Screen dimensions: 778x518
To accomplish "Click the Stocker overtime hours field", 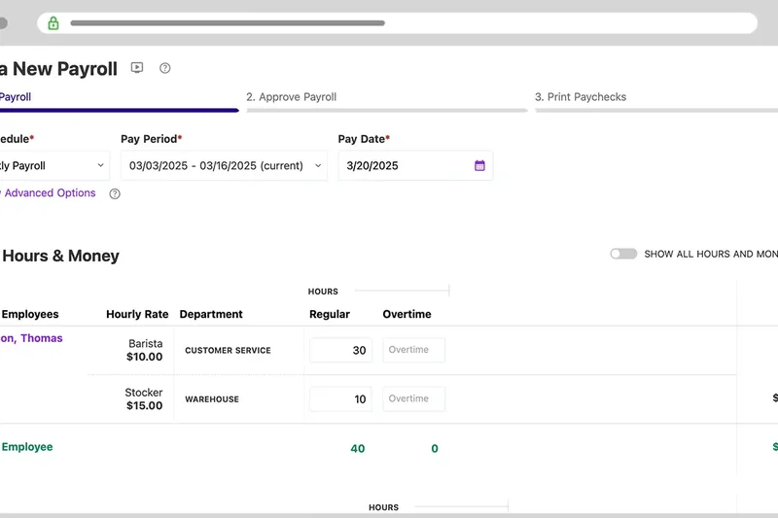I will [x=413, y=398].
